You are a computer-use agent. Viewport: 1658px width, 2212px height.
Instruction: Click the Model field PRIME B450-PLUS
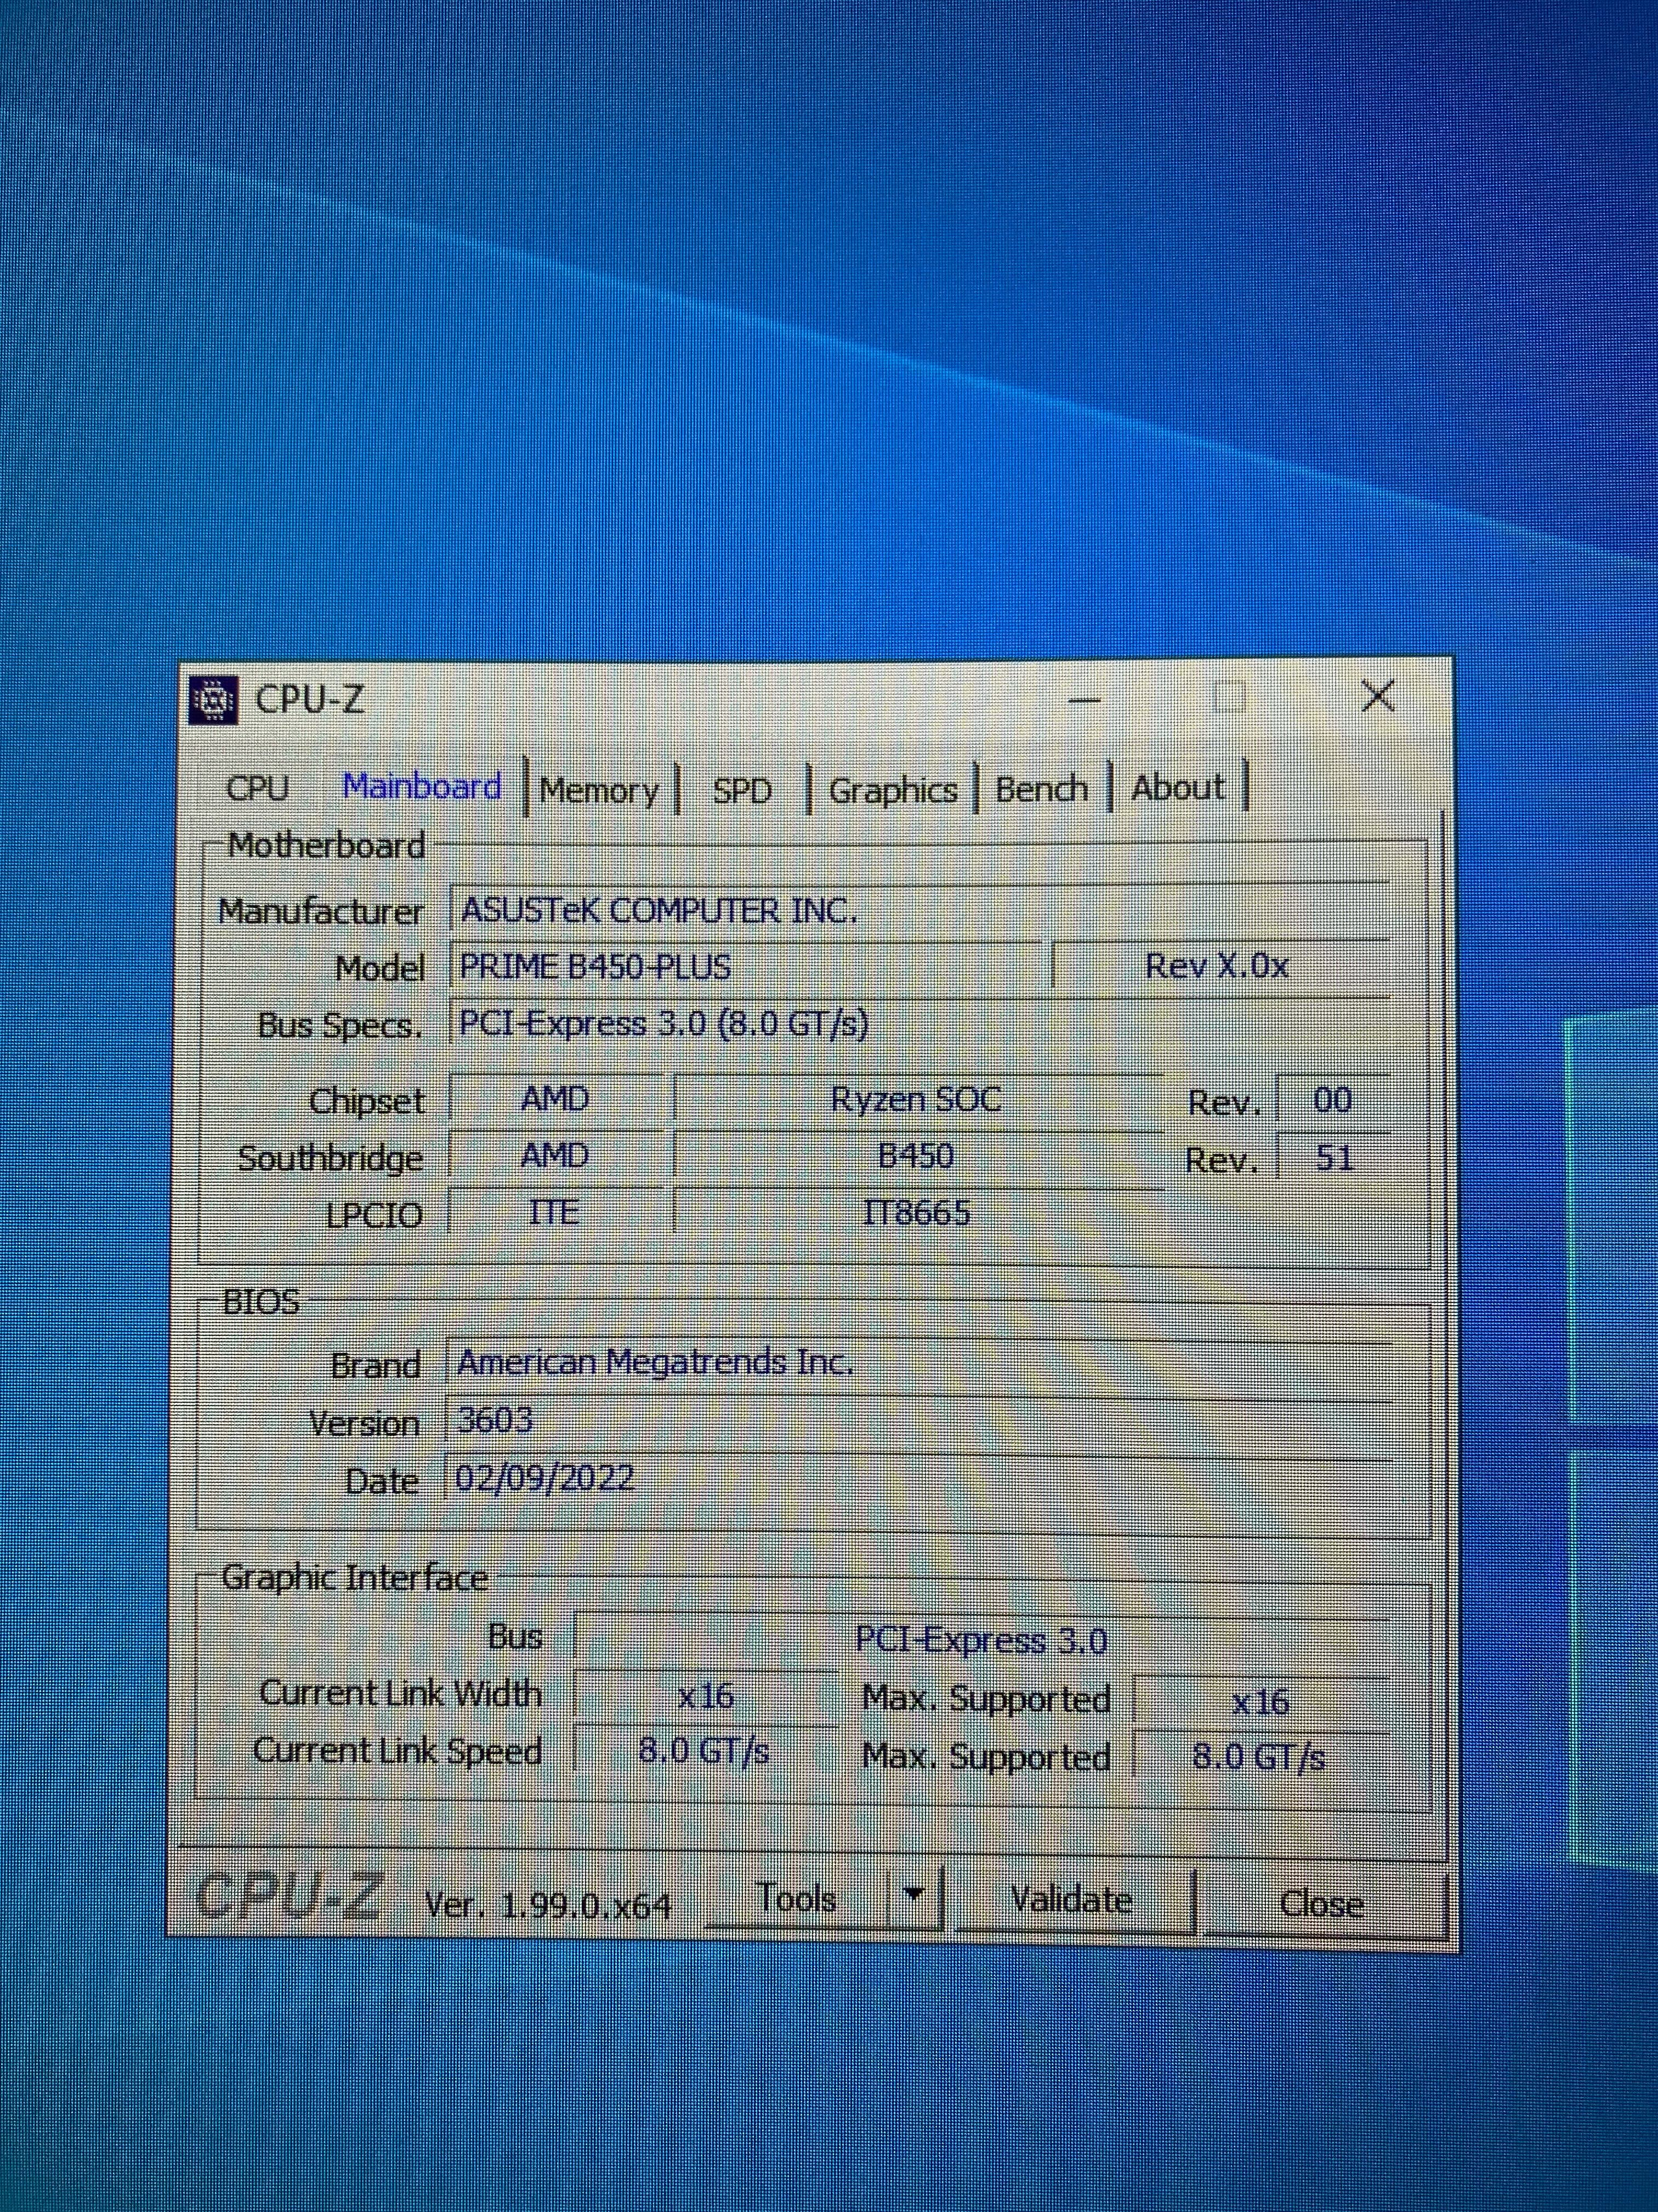(745, 967)
